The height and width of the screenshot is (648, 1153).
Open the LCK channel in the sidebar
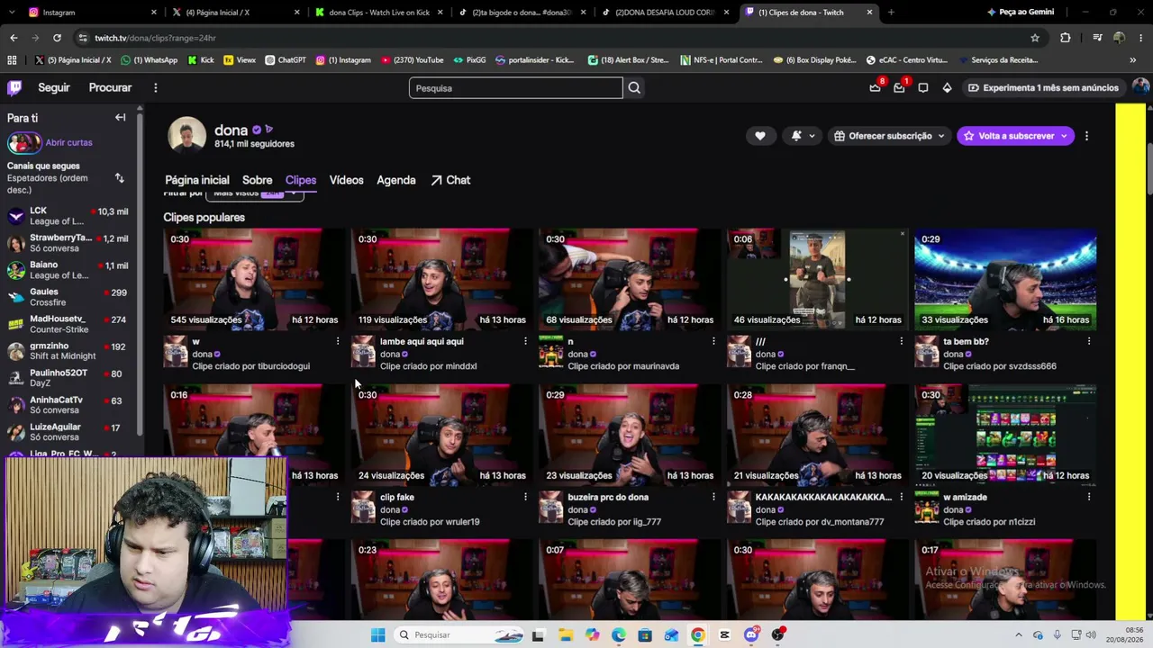[68, 216]
